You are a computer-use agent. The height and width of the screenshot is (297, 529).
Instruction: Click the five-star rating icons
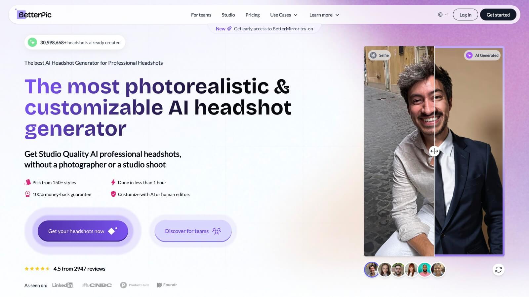tap(37, 269)
